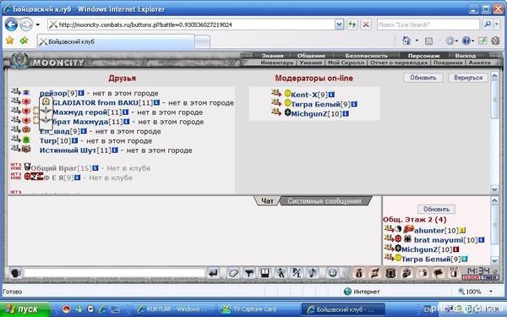
Task: Open info icon next to Kent-X
Action: 331,95
